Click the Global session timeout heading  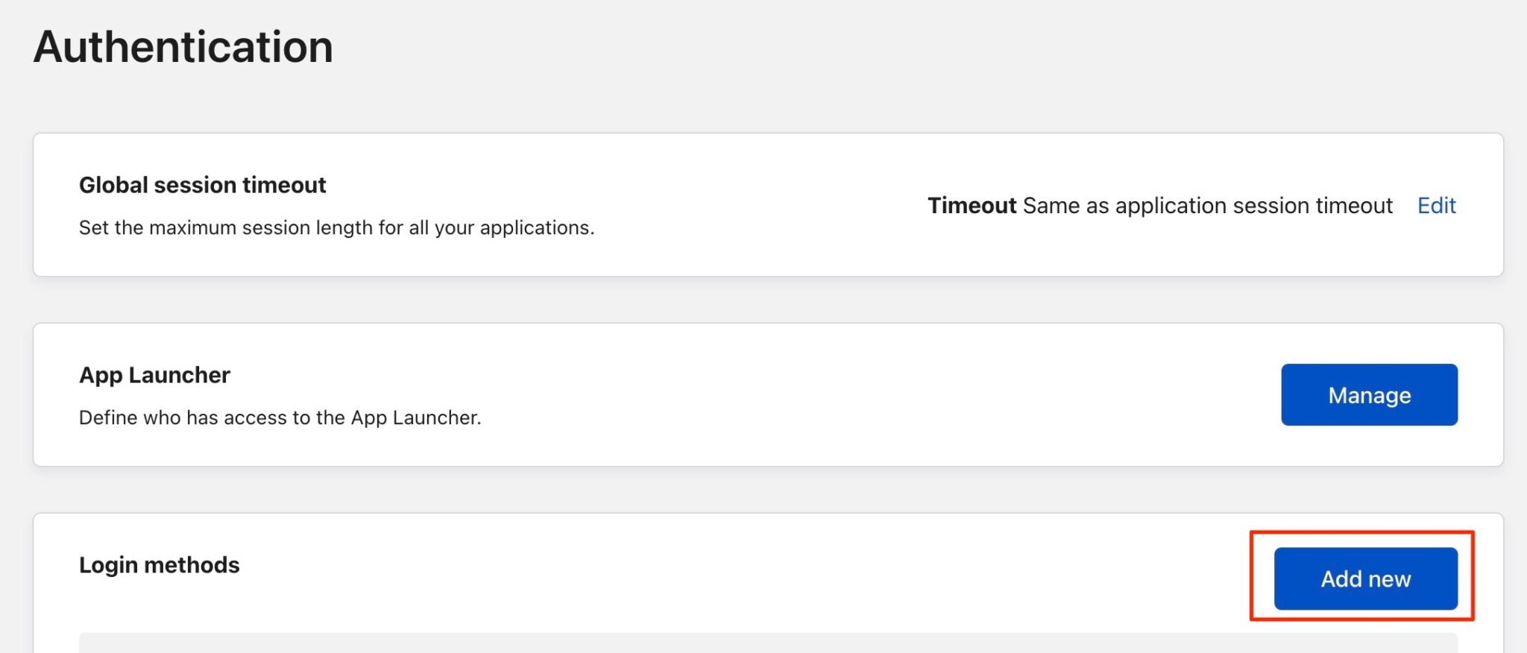202,184
